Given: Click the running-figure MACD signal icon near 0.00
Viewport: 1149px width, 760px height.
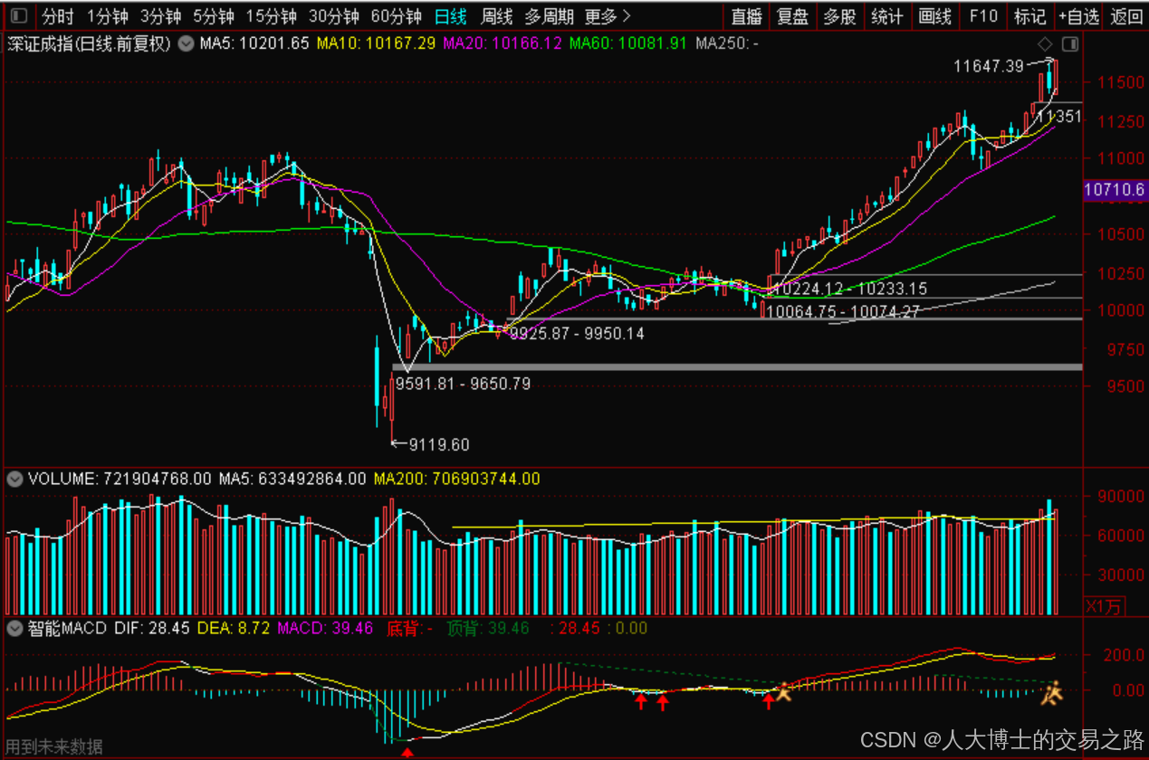Looking at the screenshot, I should 1051,694.
